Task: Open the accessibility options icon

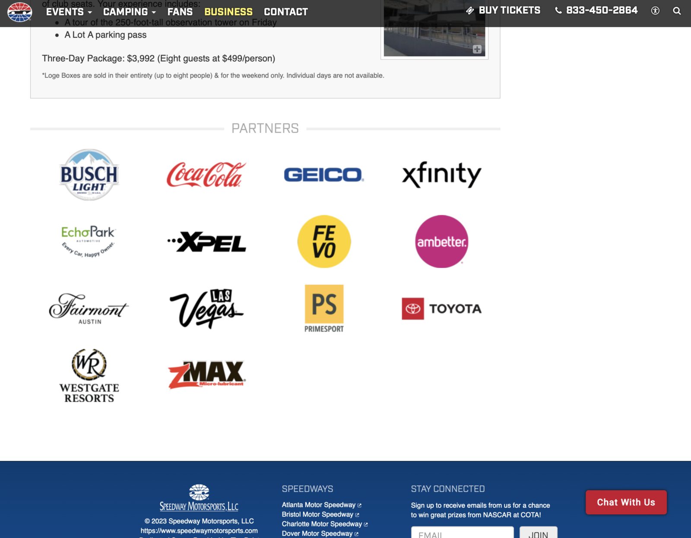Action: pos(655,11)
